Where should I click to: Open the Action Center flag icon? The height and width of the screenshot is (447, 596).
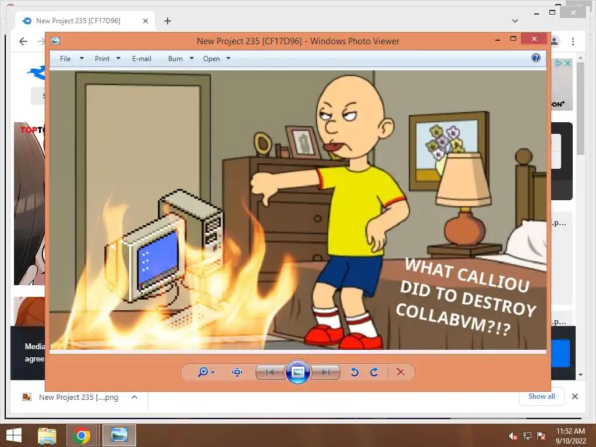click(x=541, y=436)
